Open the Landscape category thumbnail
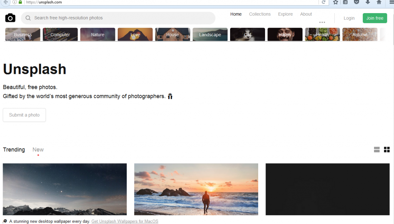Screen dimensions: 394x224 coord(210,34)
